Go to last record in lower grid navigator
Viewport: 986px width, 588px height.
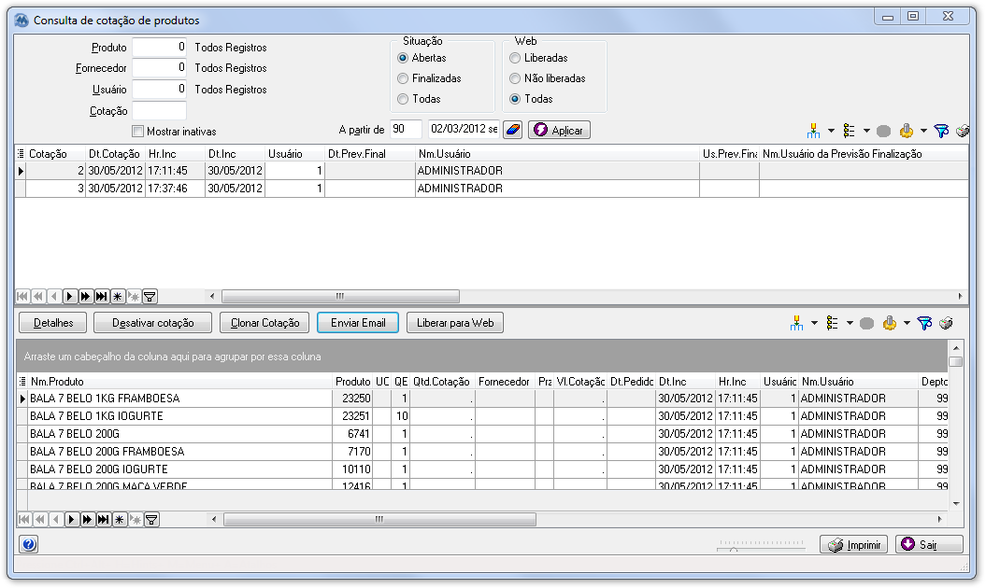103,520
